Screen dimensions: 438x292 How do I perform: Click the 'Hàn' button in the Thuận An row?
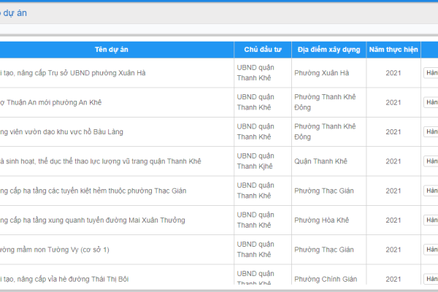point(431,102)
